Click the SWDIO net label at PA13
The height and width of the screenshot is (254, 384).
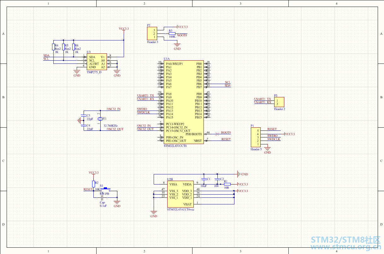tap(142, 109)
